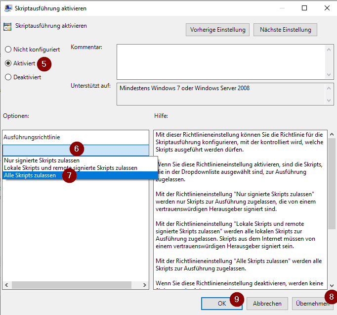Maximize the Skriptausführung aktivieren window
Image resolution: width=337 pixels, height=315 pixels.
click(x=304, y=8)
